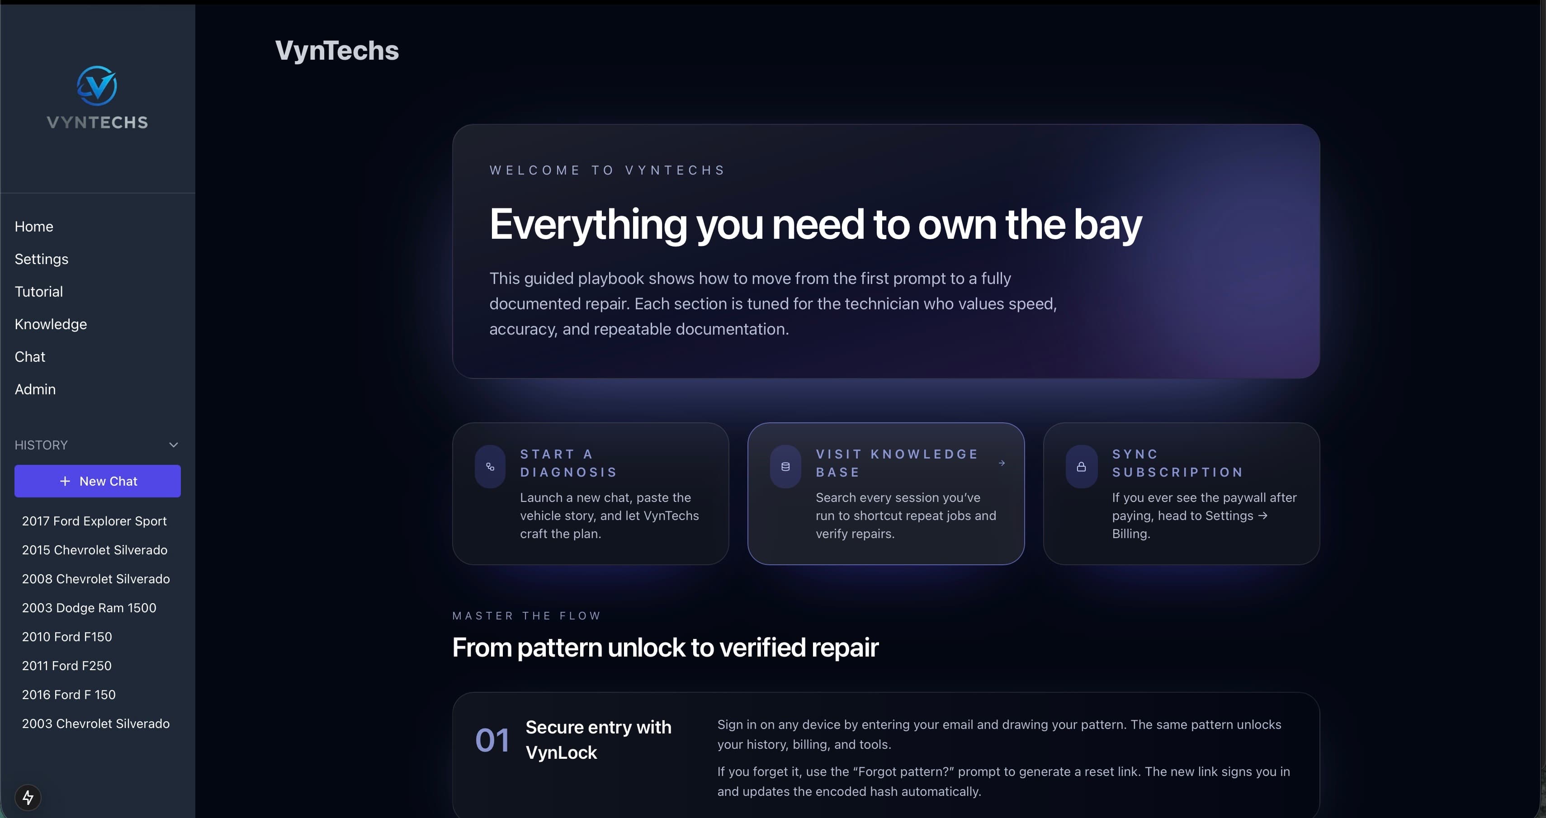Click the arrow icon on Knowledge Base card
Screen dimensions: 1546x818
pyautogui.click(x=1001, y=463)
